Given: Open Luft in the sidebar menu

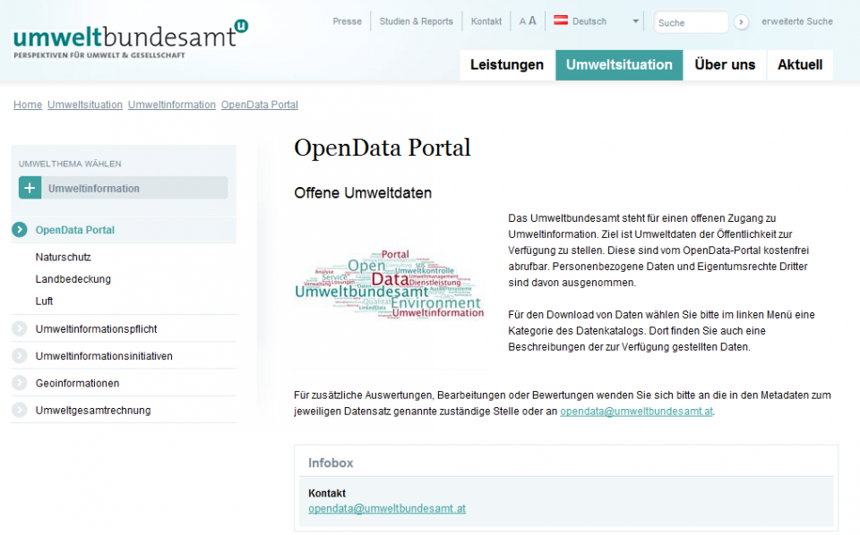Looking at the screenshot, I should pos(45,301).
